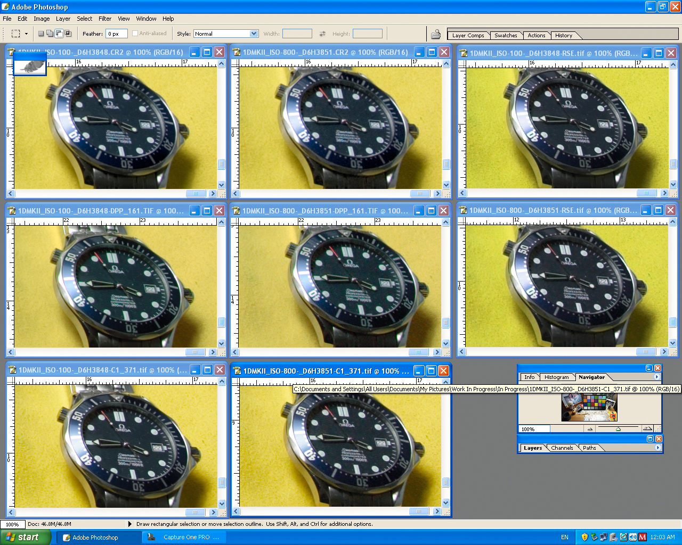The height and width of the screenshot is (545, 682).
Task: Switch to the Layer Comps tab
Action: [468, 36]
